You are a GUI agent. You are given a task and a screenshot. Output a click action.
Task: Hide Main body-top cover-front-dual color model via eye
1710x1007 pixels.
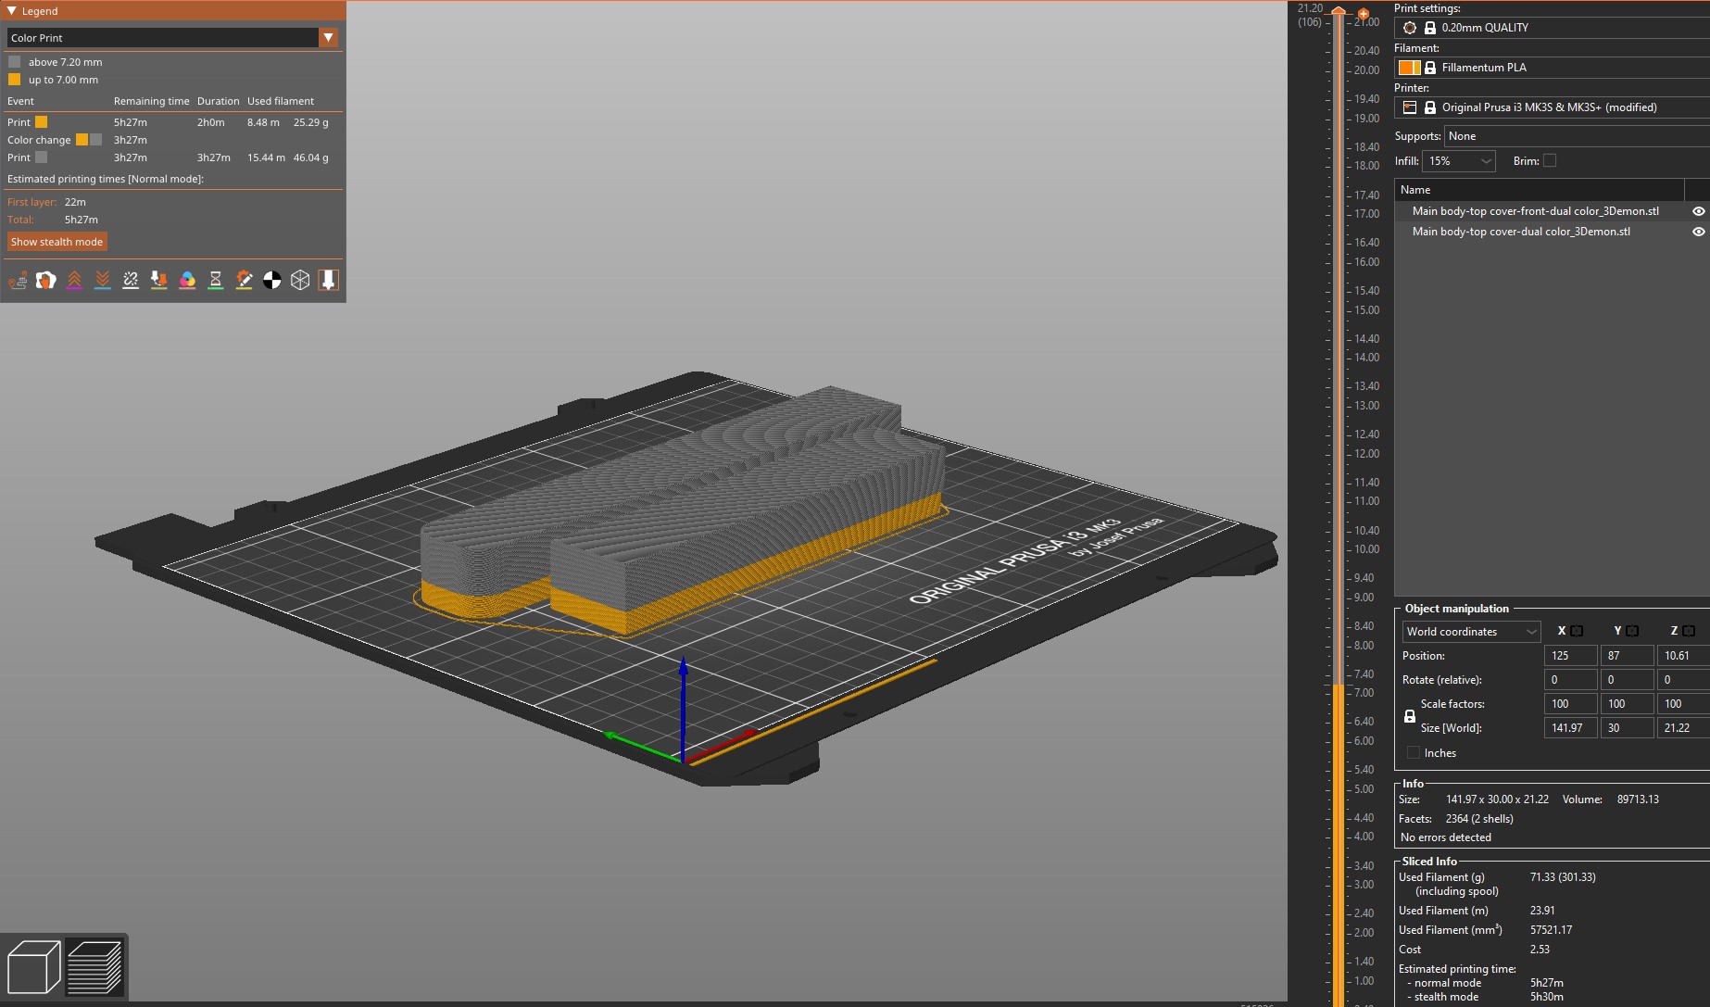coord(1698,211)
